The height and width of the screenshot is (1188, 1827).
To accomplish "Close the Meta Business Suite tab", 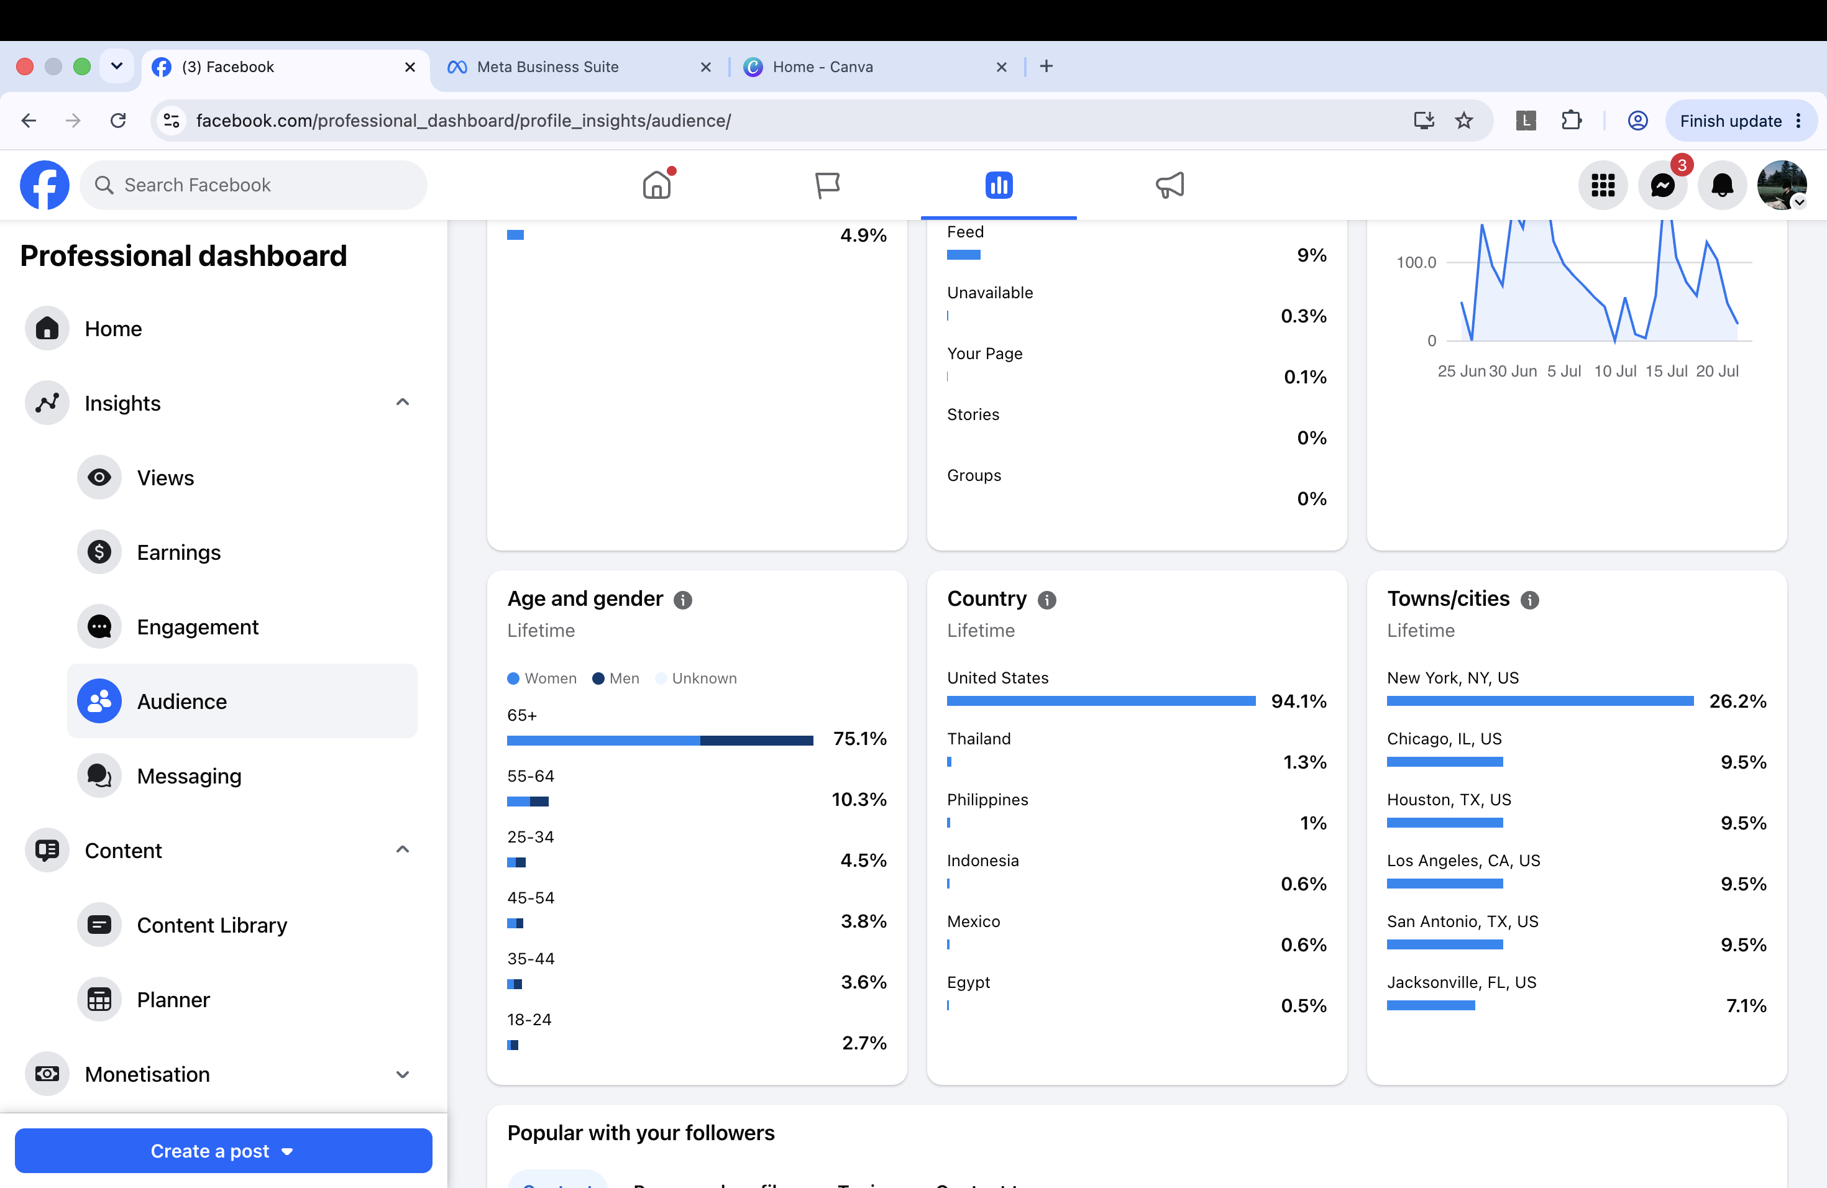I will click(705, 66).
